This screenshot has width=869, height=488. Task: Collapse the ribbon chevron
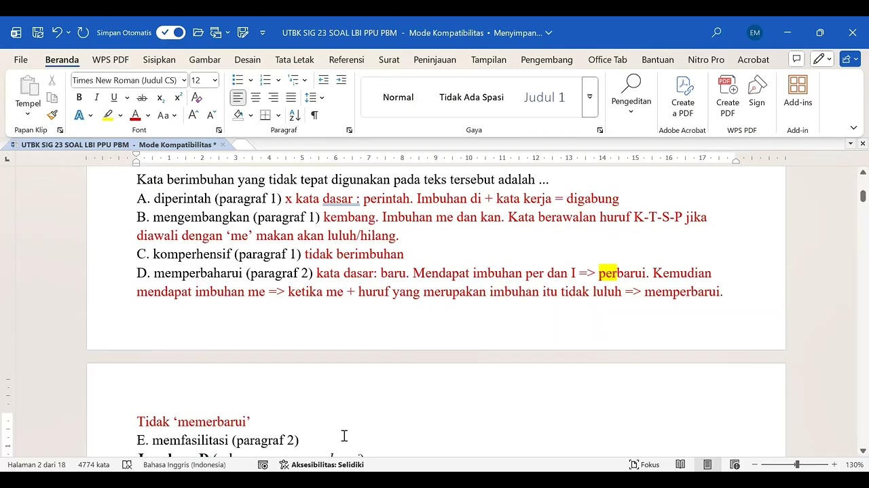tap(853, 128)
